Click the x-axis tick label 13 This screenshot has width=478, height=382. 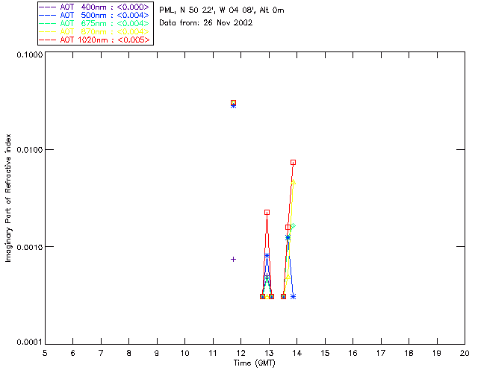(x=269, y=353)
